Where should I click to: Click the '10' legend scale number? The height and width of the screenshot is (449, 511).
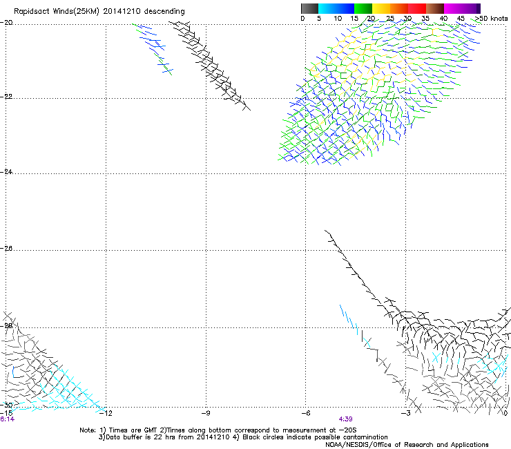click(338, 19)
